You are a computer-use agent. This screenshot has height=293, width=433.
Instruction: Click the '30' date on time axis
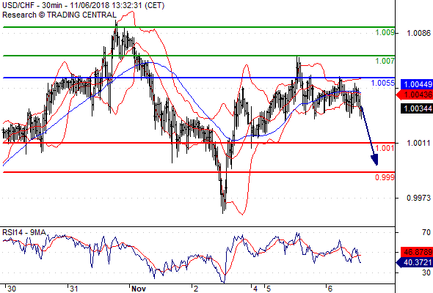point(12,289)
